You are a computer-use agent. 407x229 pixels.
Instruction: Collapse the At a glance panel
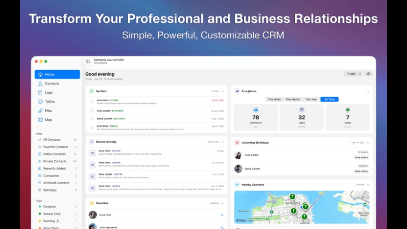(368, 91)
